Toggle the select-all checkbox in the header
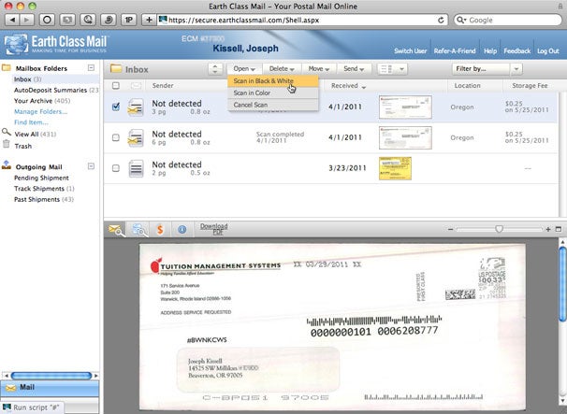Screen dimensions: 567x414 click(x=116, y=86)
